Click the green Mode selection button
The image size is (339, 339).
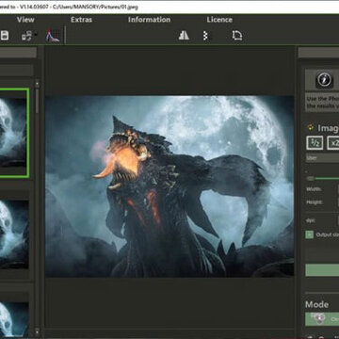point(322,319)
